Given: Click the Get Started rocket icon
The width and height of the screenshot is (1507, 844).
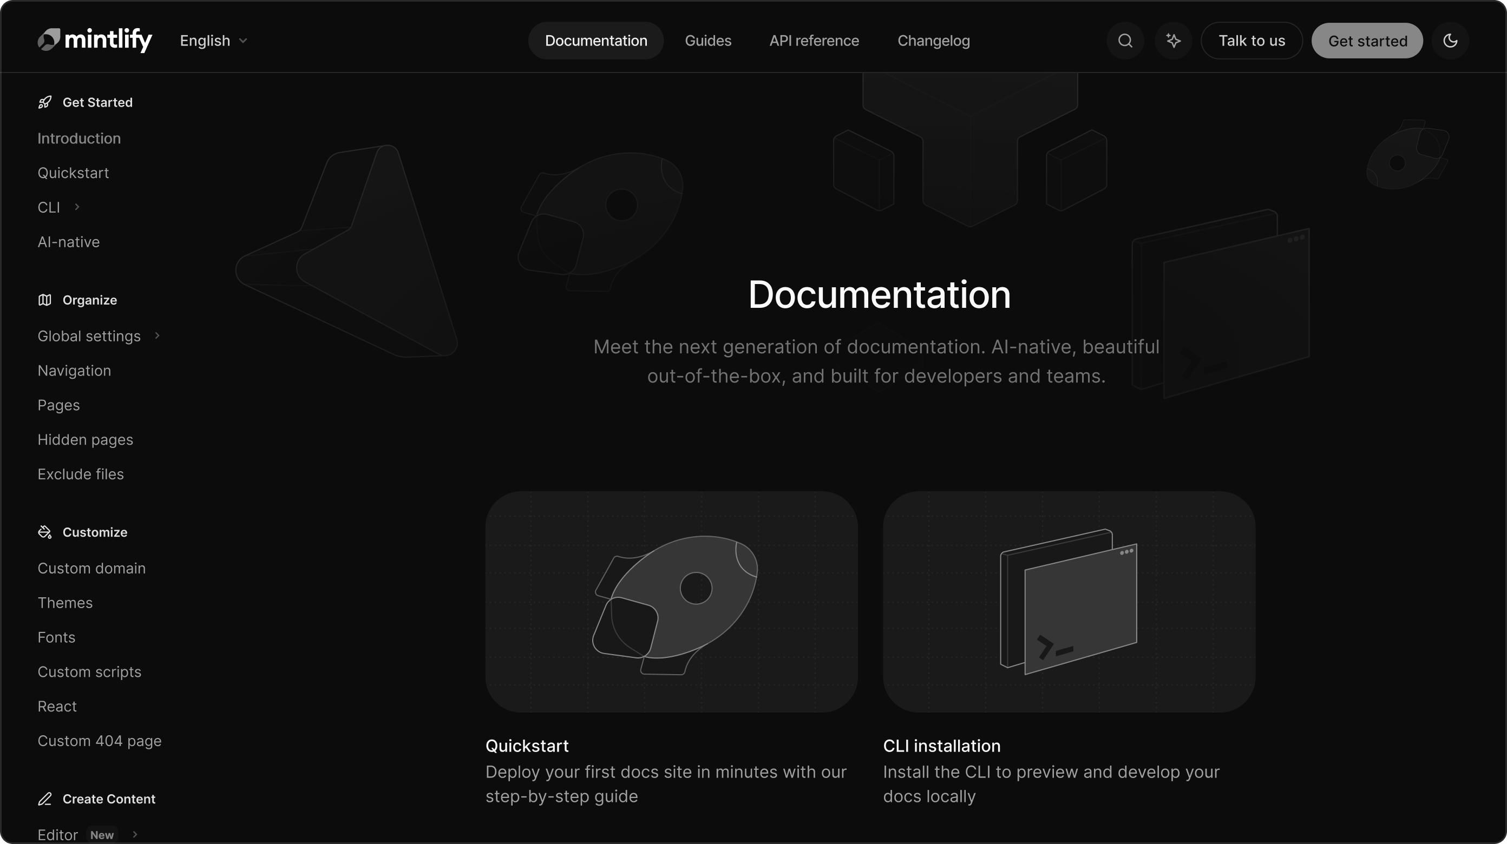Looking at the screenshot, I should coord(45,102).
